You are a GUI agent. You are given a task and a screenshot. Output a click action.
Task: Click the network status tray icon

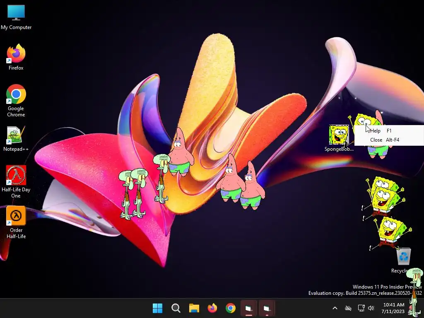click(x=361, y=308)
